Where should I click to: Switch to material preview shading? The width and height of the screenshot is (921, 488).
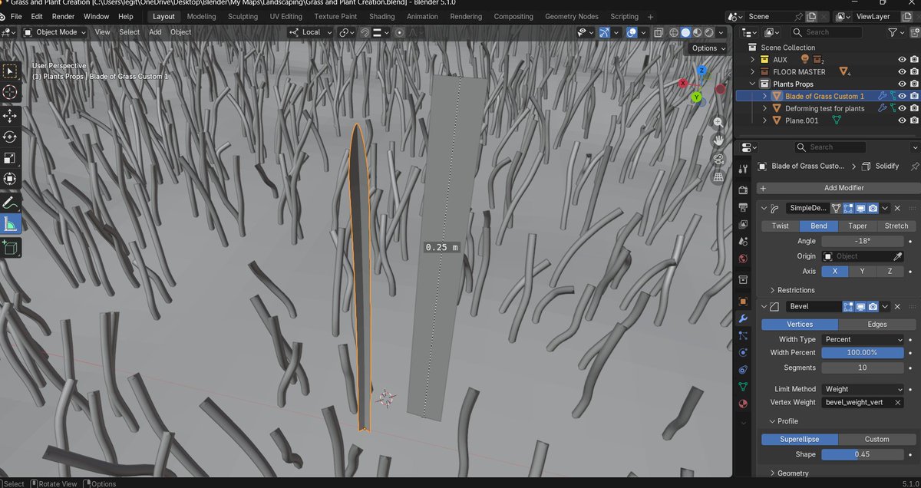click(698, 32)
